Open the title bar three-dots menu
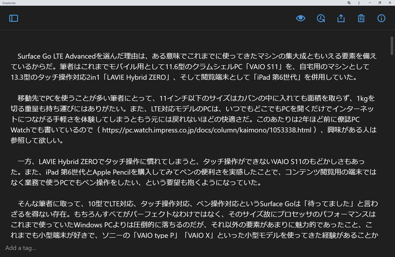This screenshot has height=257, width=395. (359, 3)
